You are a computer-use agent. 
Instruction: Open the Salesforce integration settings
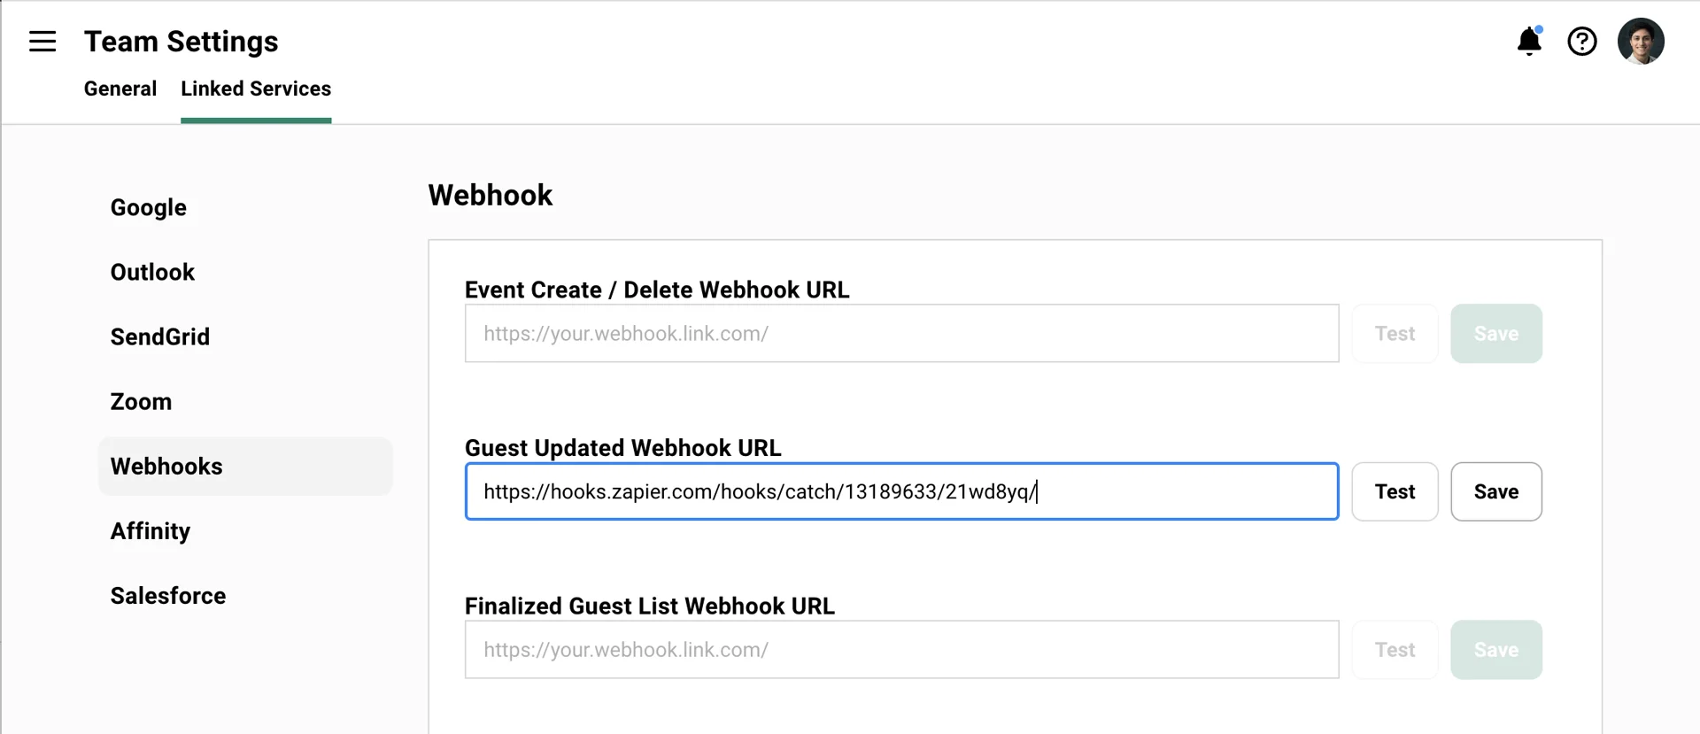(167, 596)
